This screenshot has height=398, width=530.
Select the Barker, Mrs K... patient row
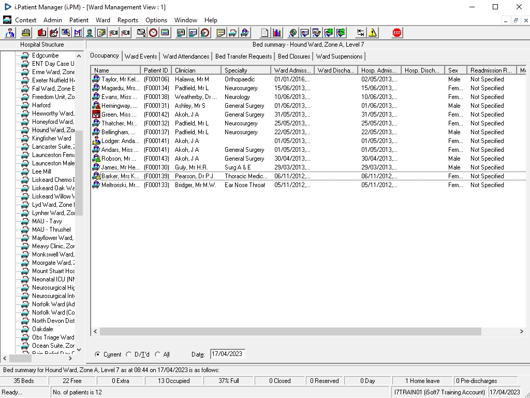tap(308, 176)
